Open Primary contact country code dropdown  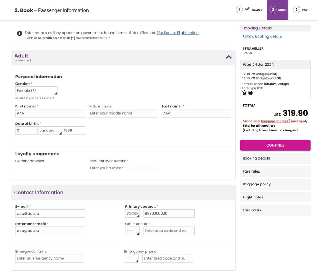tap(132, 213)
